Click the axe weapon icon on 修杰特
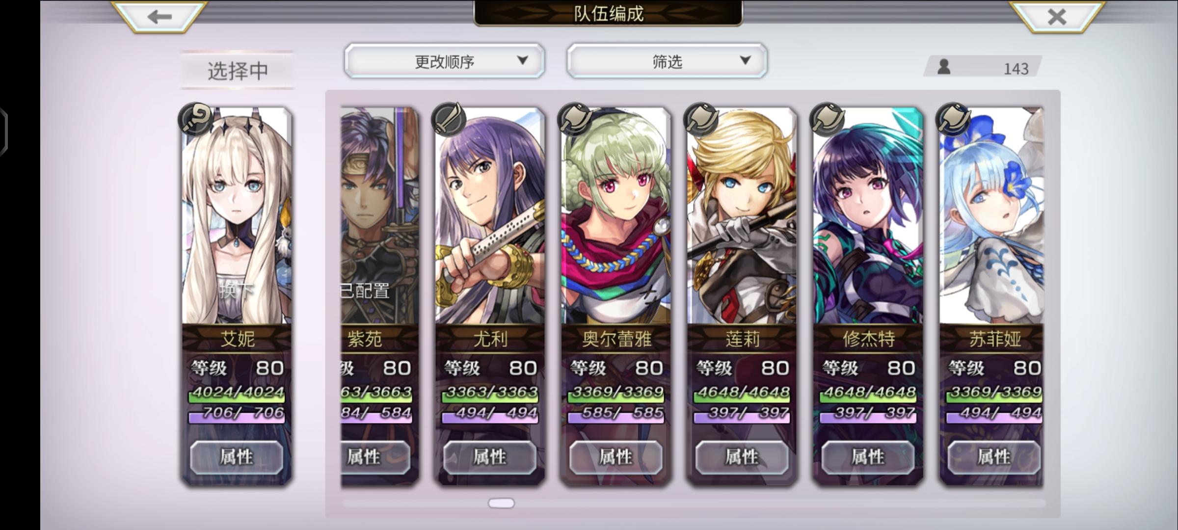Image resolution: width=1178 pixels, height=530 pixels. click(x=827, y=119)
